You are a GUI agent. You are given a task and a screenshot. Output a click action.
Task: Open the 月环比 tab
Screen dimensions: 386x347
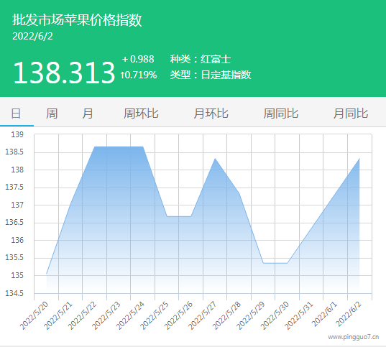click(x=211, y=114)
